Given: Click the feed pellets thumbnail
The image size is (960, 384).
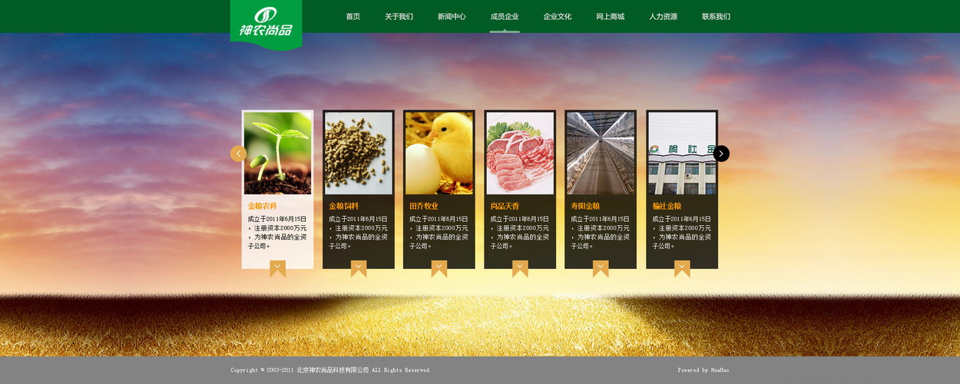Looking at the screenshot, I should [359, 153].
